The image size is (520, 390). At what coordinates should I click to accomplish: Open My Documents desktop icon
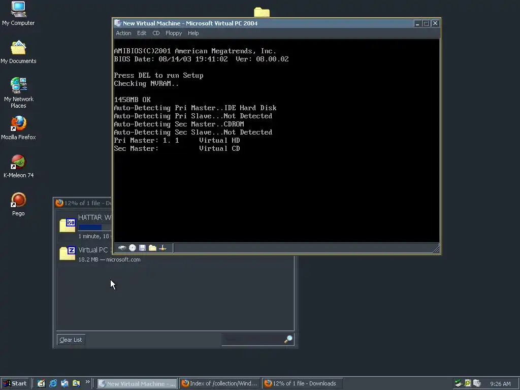pyautogui.click(x=18, y=52)
